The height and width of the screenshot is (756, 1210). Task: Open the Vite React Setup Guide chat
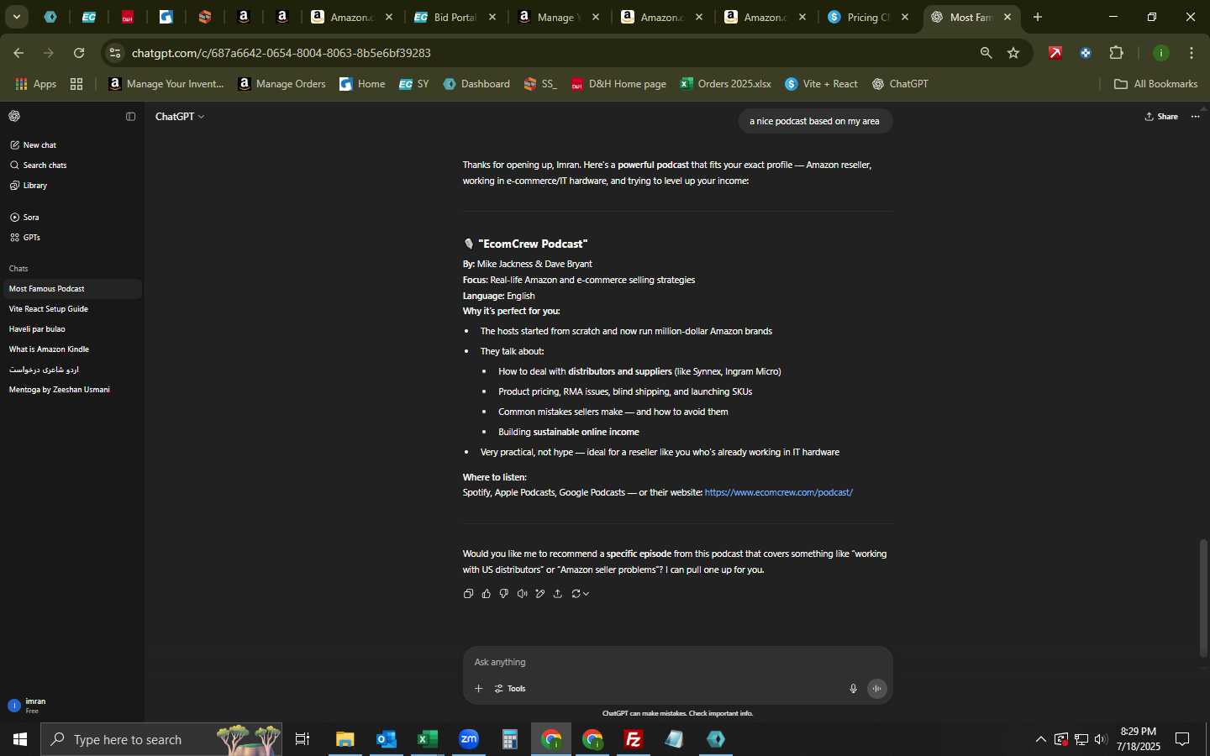pos(72,309)
